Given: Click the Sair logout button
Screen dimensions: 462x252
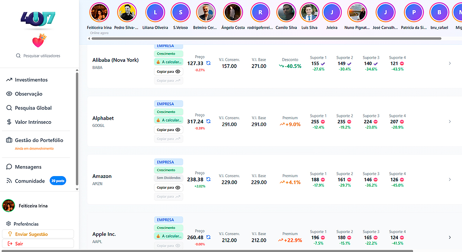Looking at the screenshot, I should click(38, 244).
